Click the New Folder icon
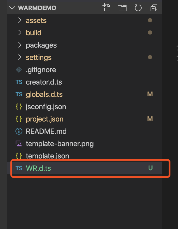The height and width of the screenshot is (229, 178). (122, 8)
